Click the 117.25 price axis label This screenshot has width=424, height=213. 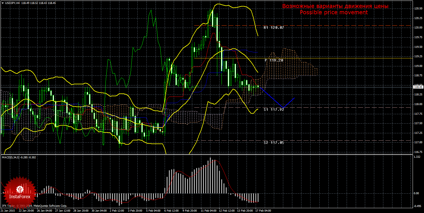click(418, 133)
